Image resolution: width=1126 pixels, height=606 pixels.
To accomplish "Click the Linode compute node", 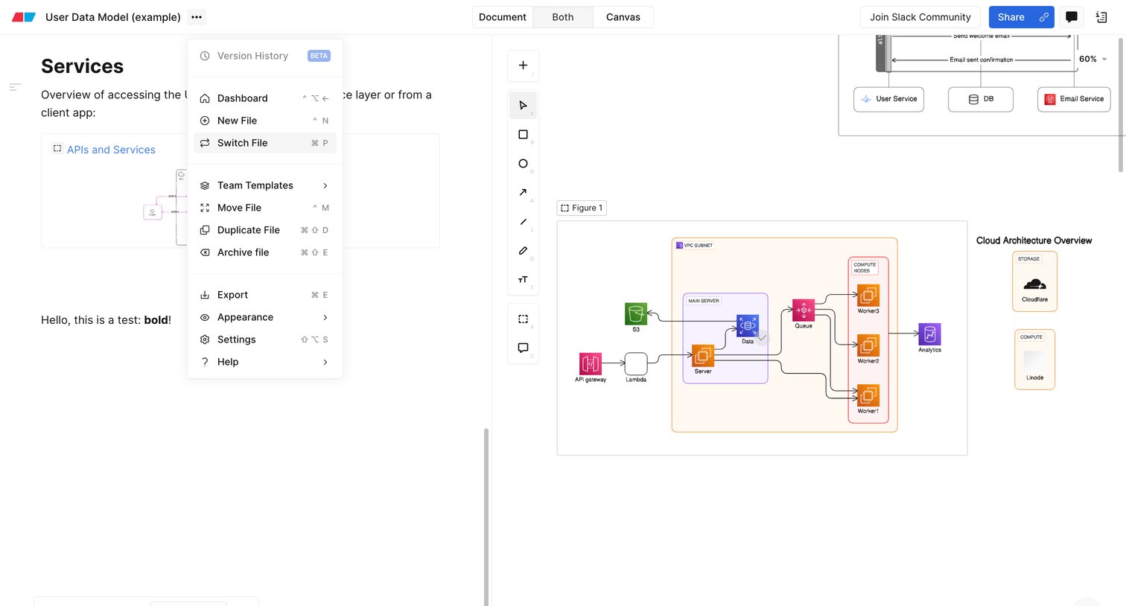I will point(1034,363).
